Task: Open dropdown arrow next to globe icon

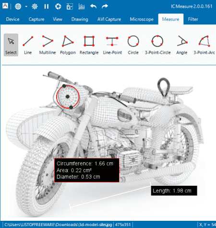Action: pyautogui.click(x=26, y=7)
